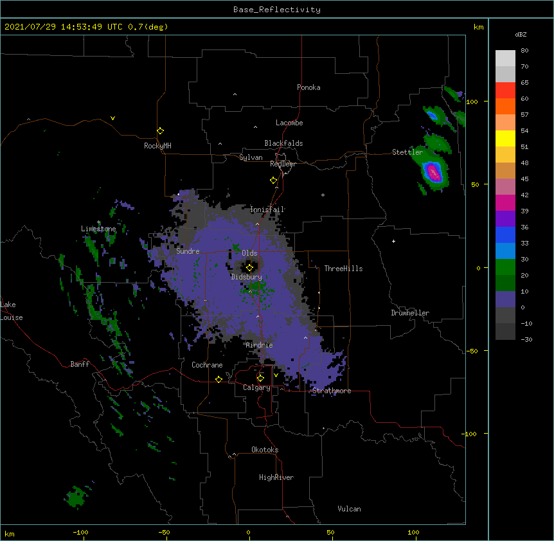Click the Lacombe city label
554x541 pixels.
(x=289, y=123)
